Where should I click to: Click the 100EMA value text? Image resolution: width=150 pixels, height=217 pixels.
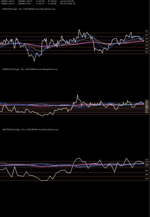[x=25, y=1]
